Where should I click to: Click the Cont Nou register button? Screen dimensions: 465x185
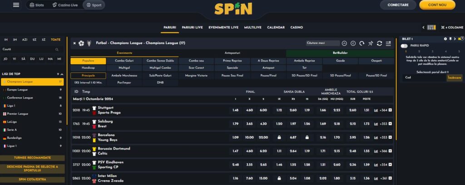pyautogui.click(x=437, y=5)
